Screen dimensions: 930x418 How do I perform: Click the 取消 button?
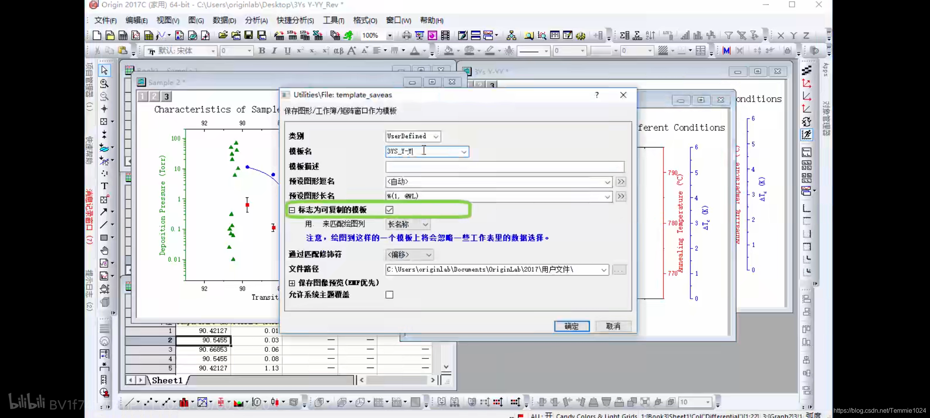coord(613,326)
